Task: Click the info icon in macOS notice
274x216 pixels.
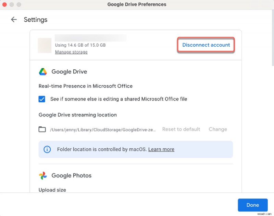Action: [47, 149]
